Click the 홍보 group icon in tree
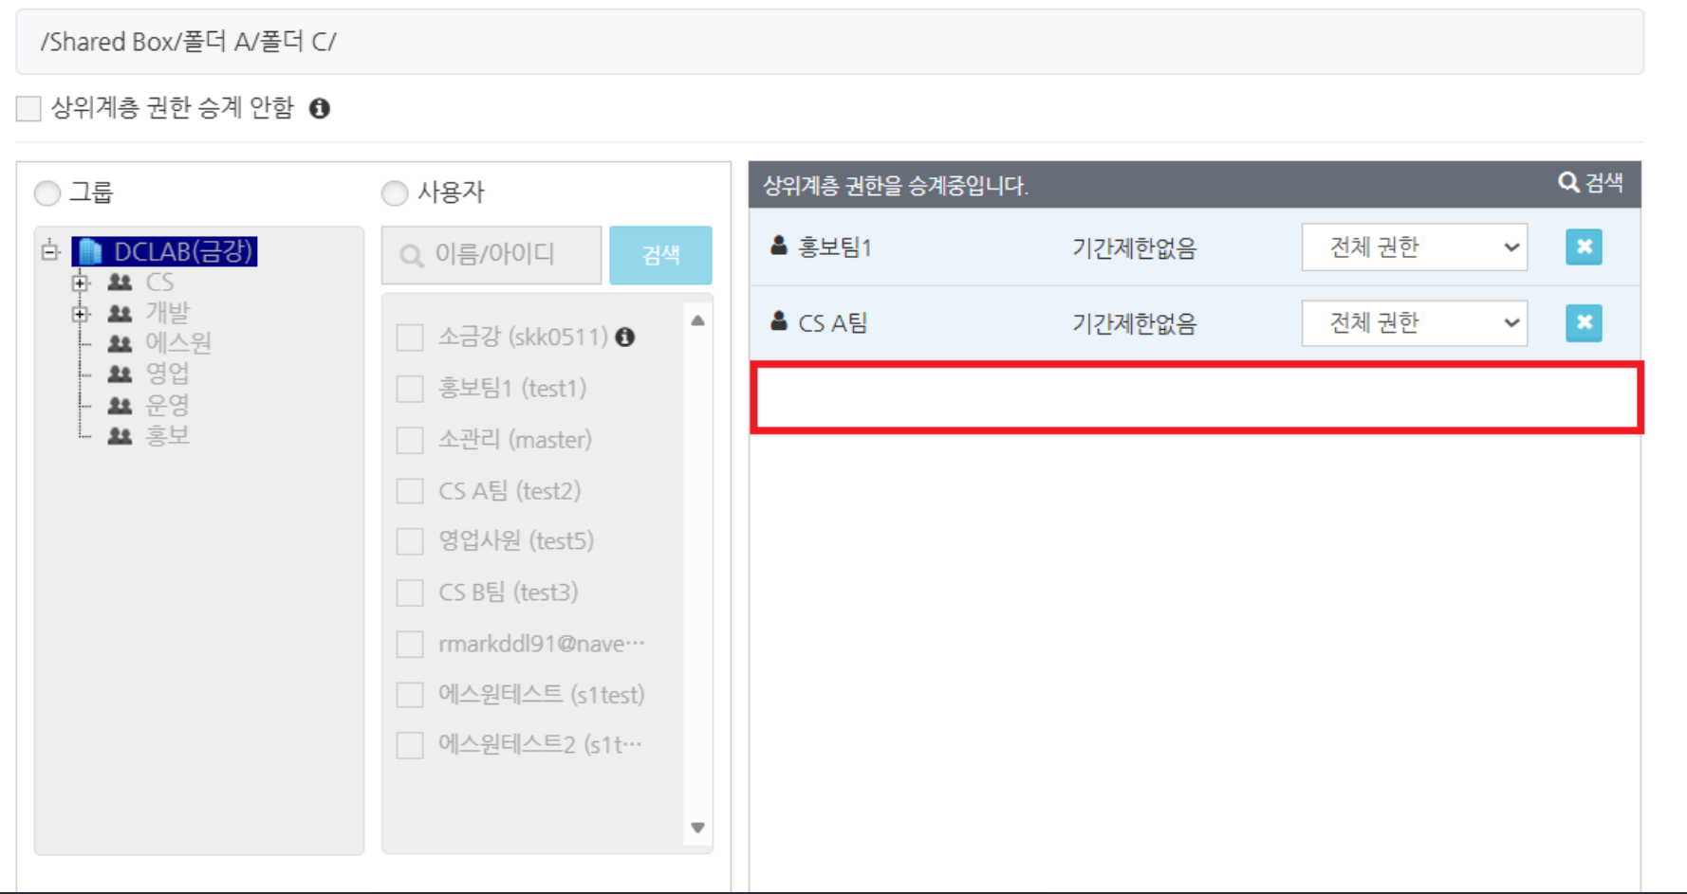The image size is (1687, 894). [120, 436]
